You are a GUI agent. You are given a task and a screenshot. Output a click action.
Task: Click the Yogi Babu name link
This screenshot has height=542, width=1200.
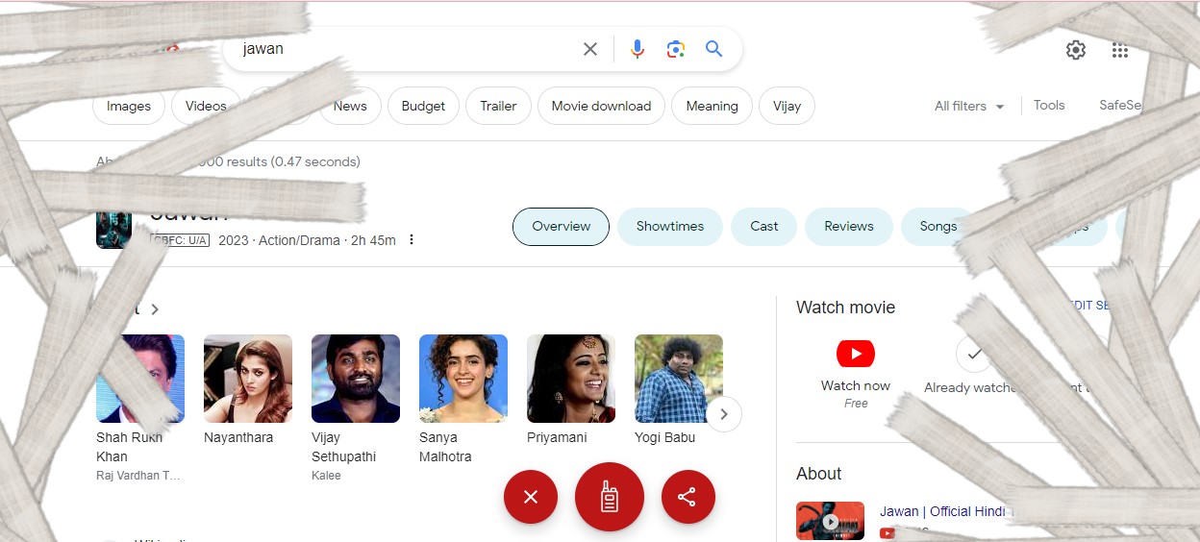[x=664, y=437]
